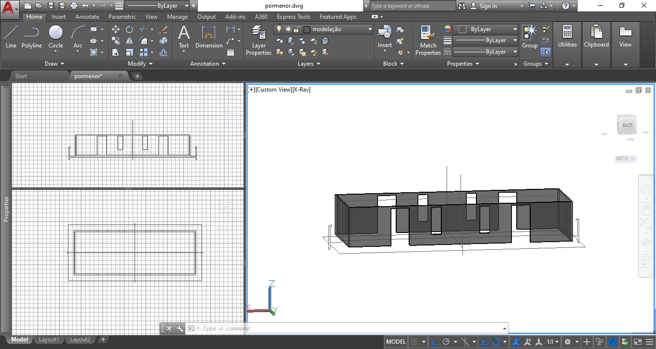Select the Dimension tool
Image resolution: width=656 pixels, height=349 pixels.
point(209,37)
